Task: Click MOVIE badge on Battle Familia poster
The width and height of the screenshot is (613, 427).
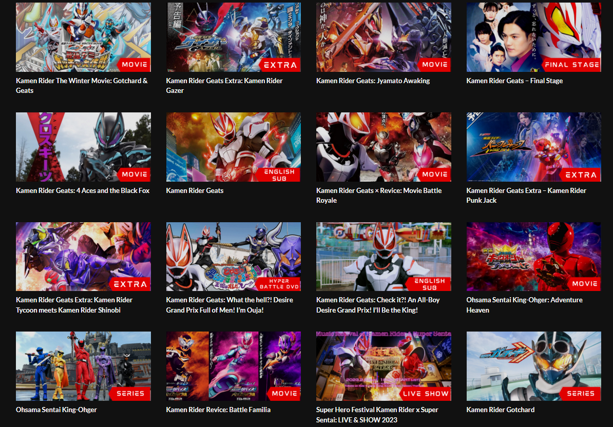Action: click(x=284, y=394)
